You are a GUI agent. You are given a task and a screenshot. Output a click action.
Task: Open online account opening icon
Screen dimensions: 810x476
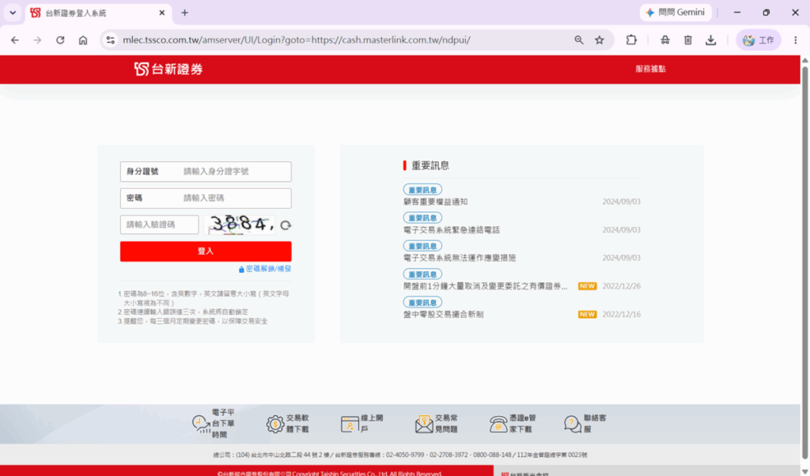350,424
